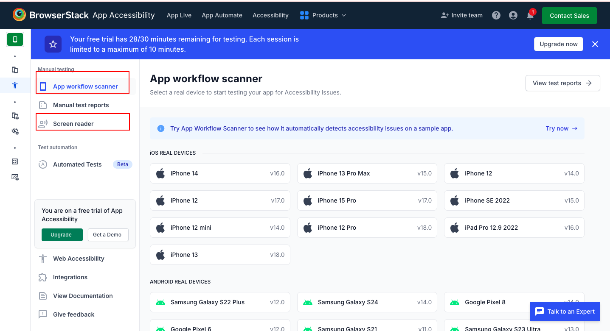
Task: Open the notifications bell icon
Action: [x=530, y=16]
